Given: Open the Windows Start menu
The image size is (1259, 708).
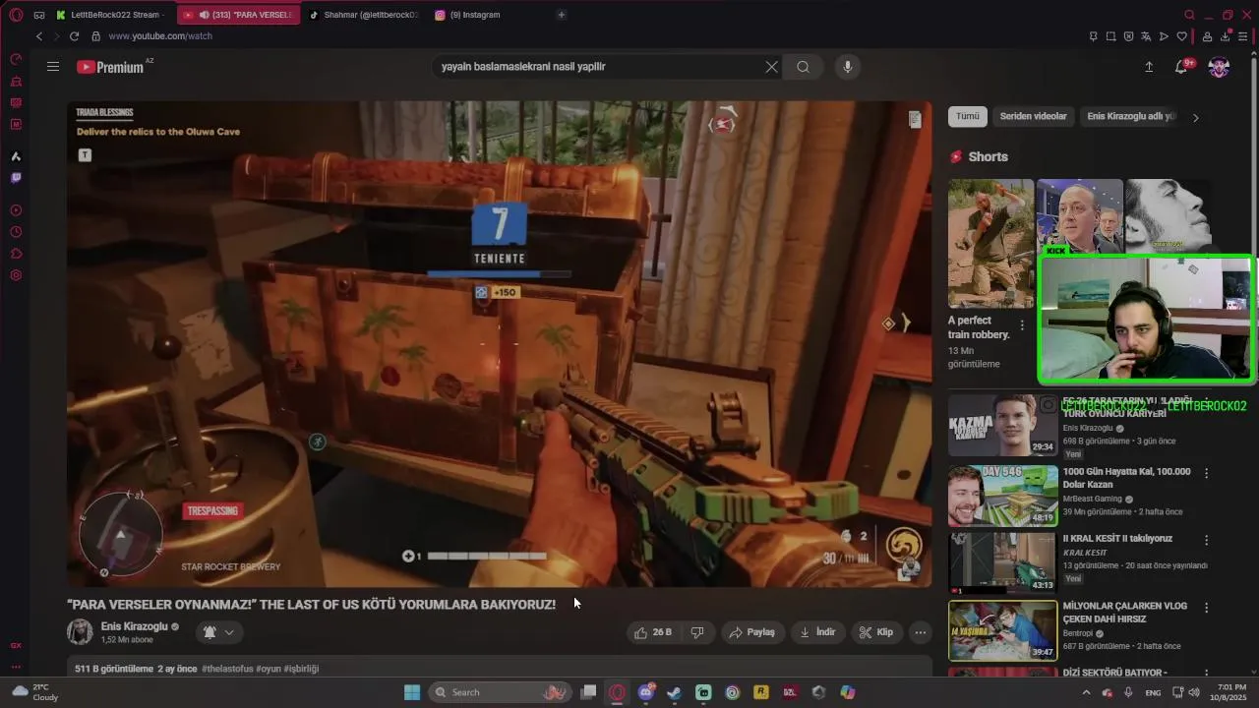Looking at the screenshot, I should pos(413,692).
